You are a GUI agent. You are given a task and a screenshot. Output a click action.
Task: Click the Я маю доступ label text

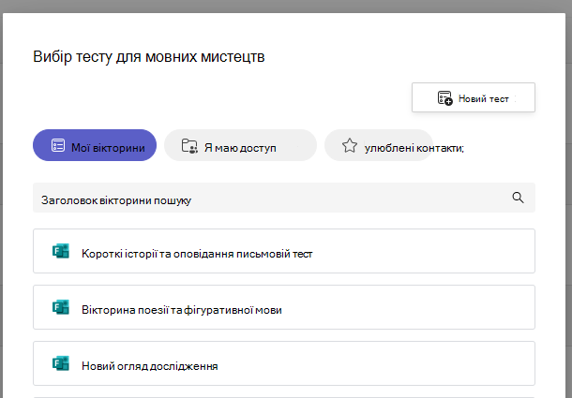pyautogui.click(x=240, y=148)
